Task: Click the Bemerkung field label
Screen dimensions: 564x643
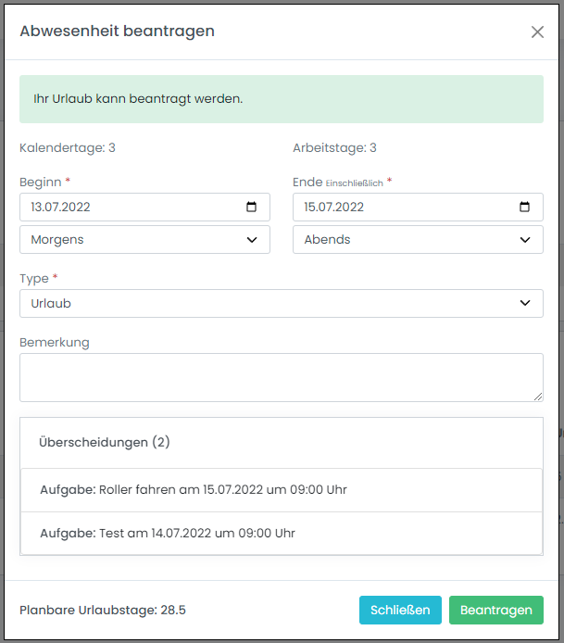Action: click(55, 342)
